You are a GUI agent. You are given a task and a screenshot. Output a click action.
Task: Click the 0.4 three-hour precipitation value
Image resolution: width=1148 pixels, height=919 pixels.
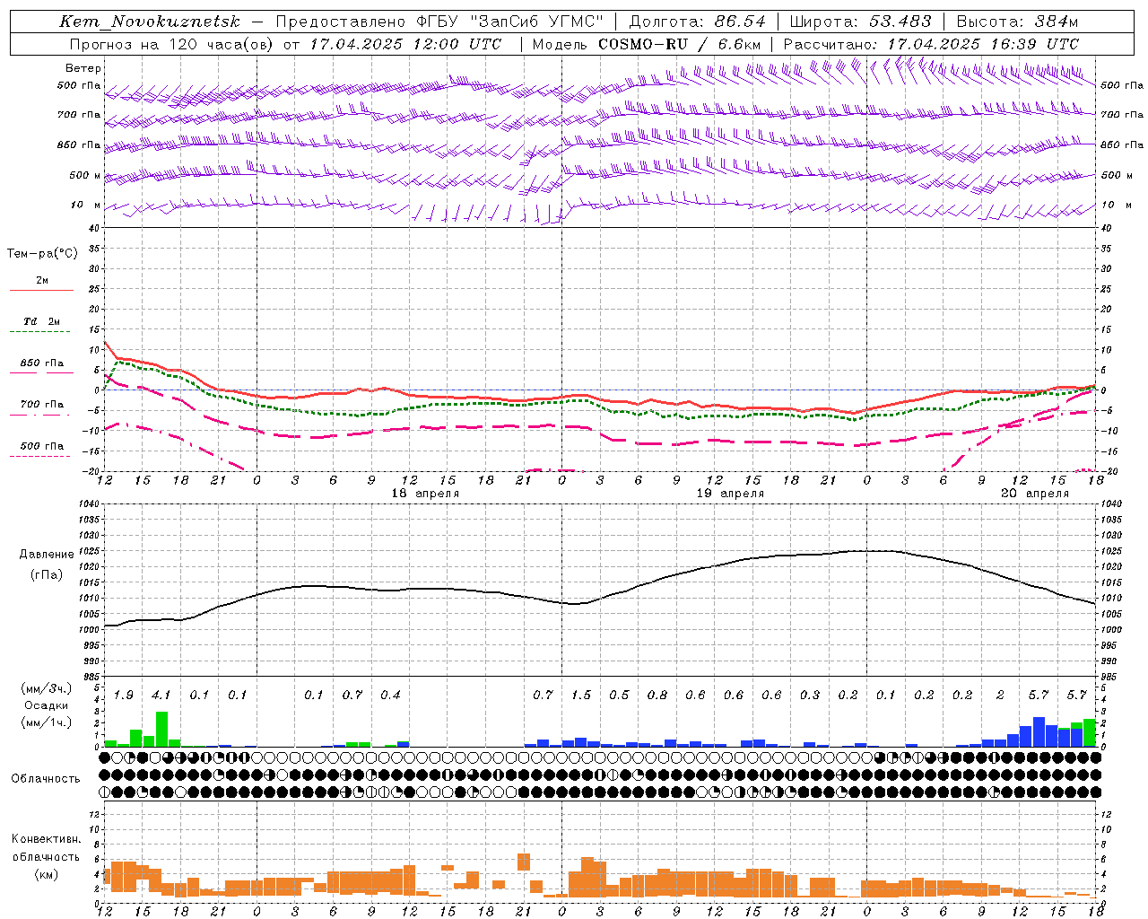pyautogui.click(x=390, y=695)
